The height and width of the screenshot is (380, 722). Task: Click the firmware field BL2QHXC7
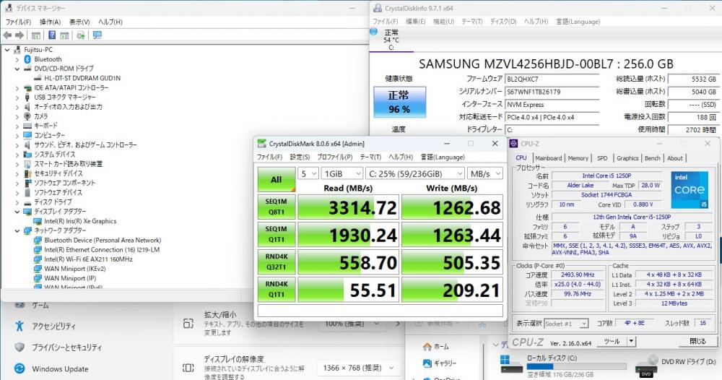coord(552,79)
